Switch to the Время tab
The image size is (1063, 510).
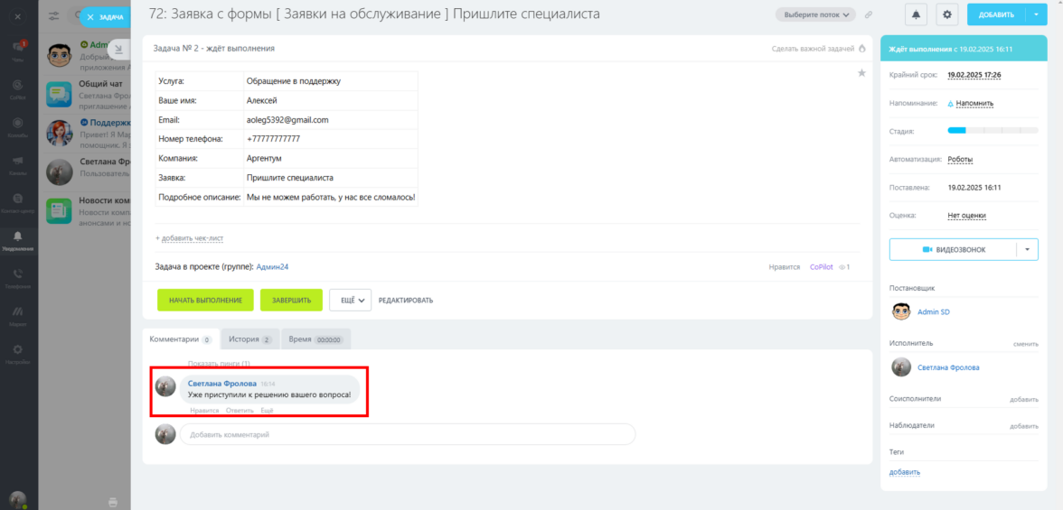click(x=316, y=338)
